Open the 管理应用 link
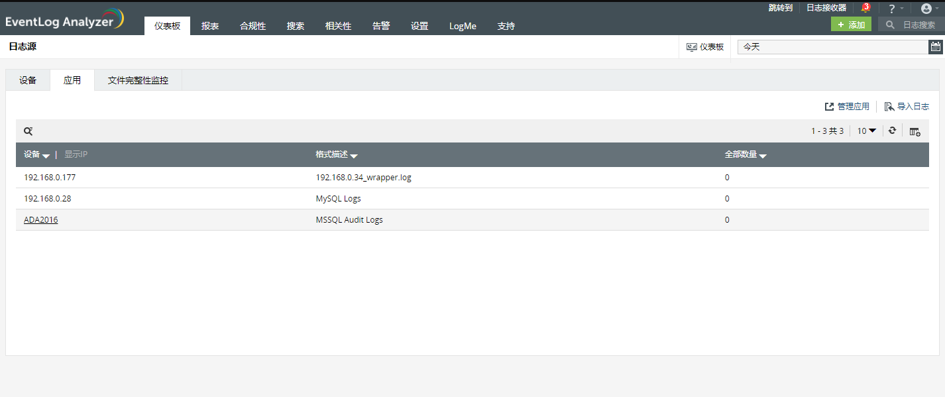This screenshot has height=397, width=945. [847, 106]
